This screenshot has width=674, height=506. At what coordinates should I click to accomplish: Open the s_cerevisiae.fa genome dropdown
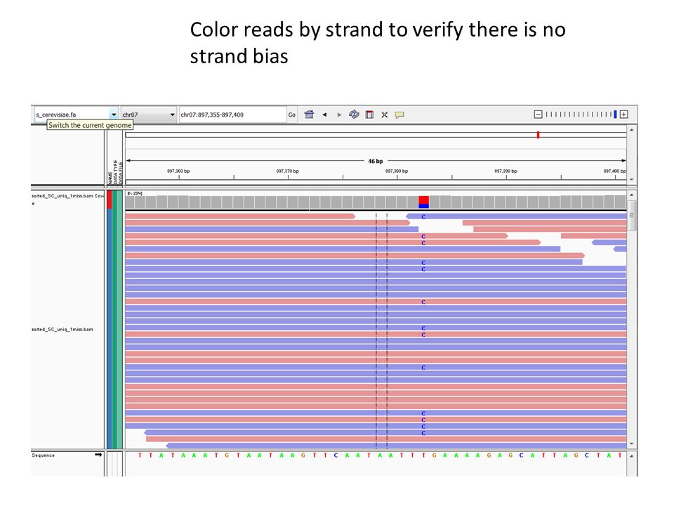[76, 115]
